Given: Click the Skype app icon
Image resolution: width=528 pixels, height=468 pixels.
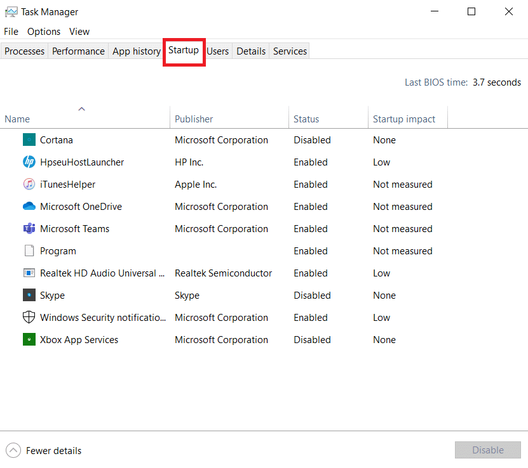Looking at the screenshot, I should coord(29,295).
